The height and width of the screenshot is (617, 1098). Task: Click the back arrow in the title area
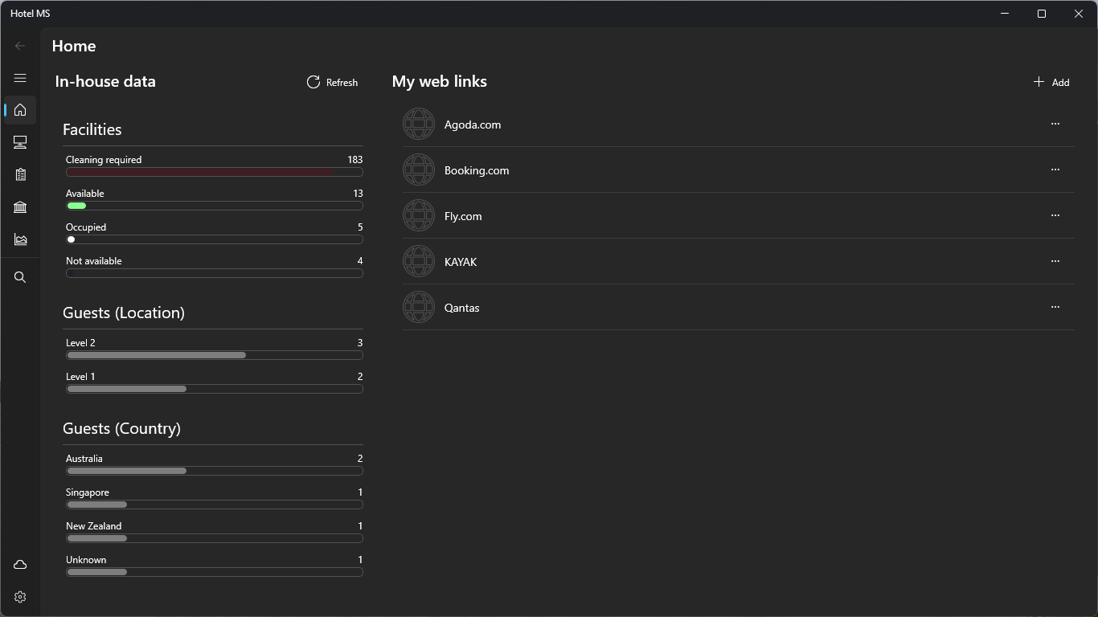(x=20, y=46)
